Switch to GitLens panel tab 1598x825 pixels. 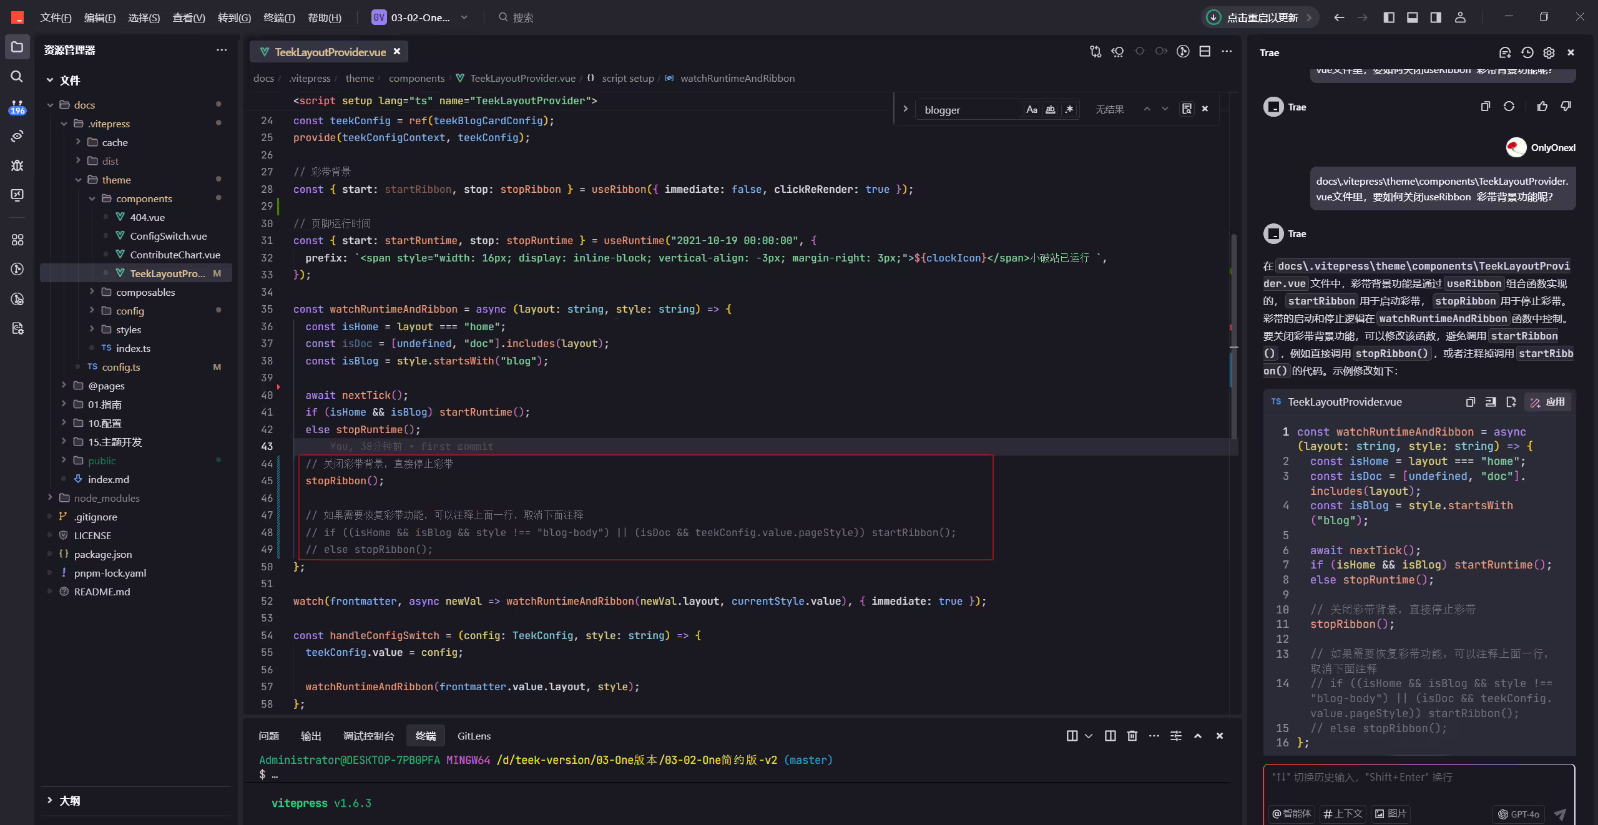pos(474,736)
